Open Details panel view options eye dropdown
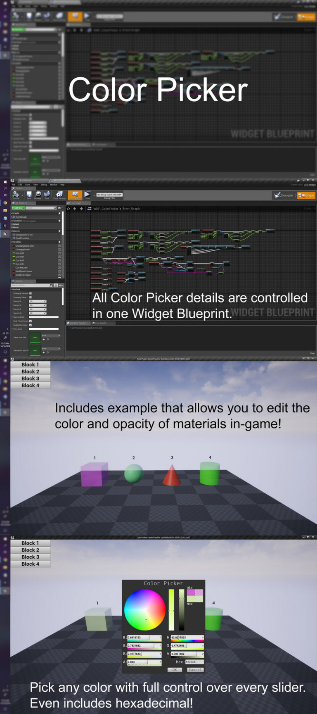The width and height of the screenshot is (317, 714). coord(62,286)
